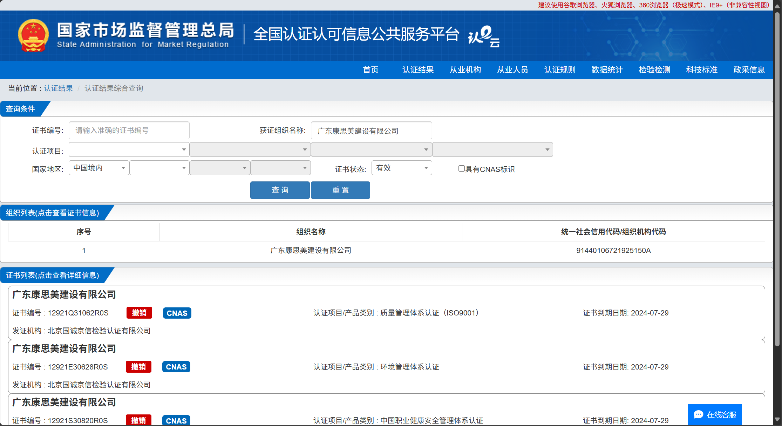Open certificate 12921E30628R0S details
This screenshot has height=426, width=782.
[x=386, y=367]
